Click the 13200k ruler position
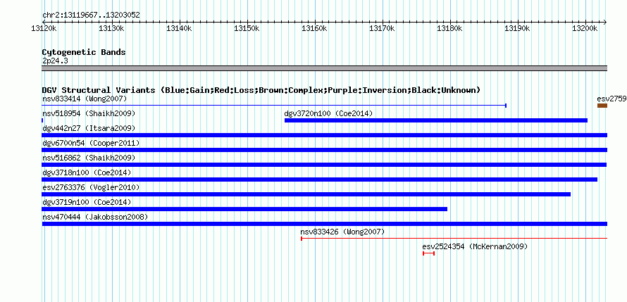The image size is (627, 302). 586,28
